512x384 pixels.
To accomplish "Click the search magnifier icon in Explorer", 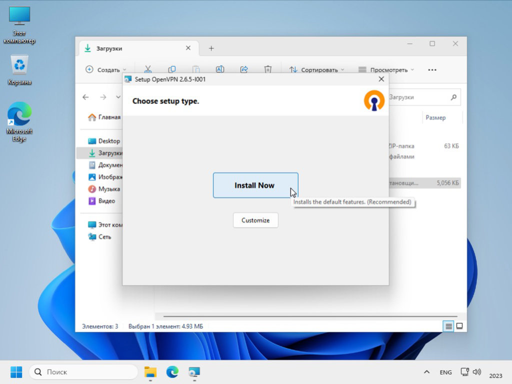I will point(453,97).
